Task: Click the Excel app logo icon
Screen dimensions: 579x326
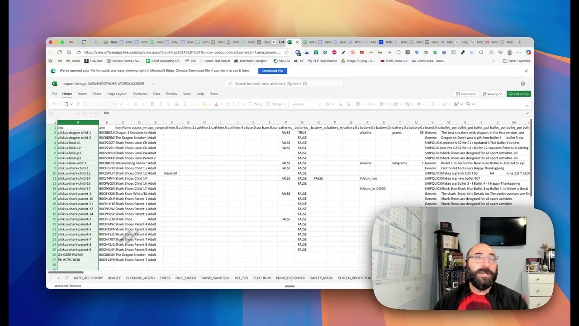Action: (x=55, y=84)
